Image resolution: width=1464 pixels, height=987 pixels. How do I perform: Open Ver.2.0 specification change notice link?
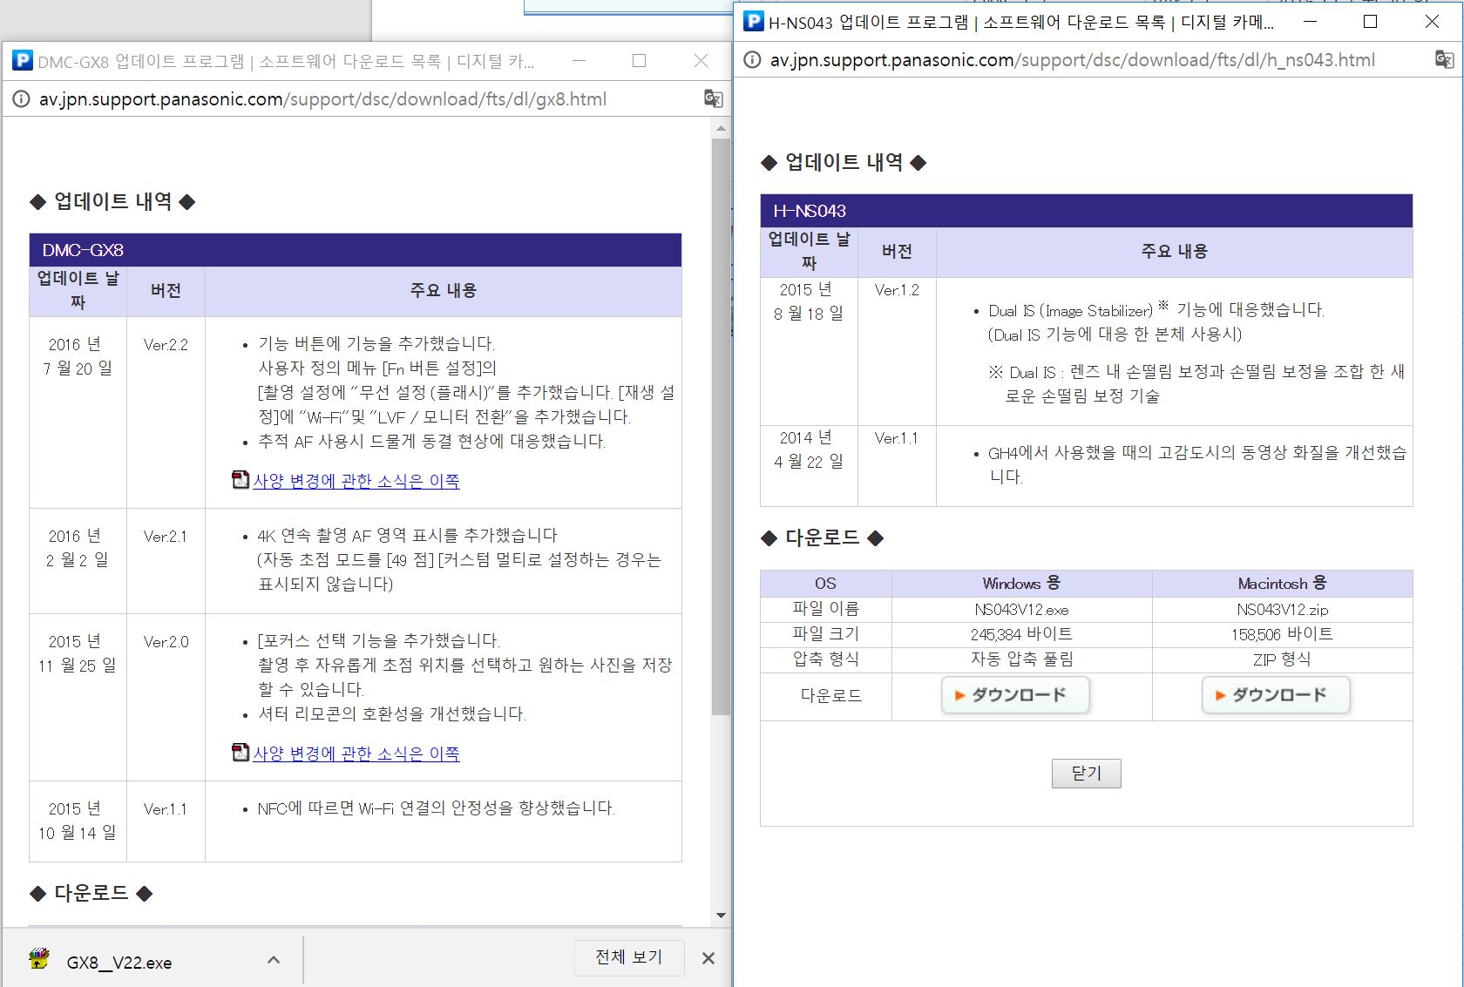pos(356,754)
